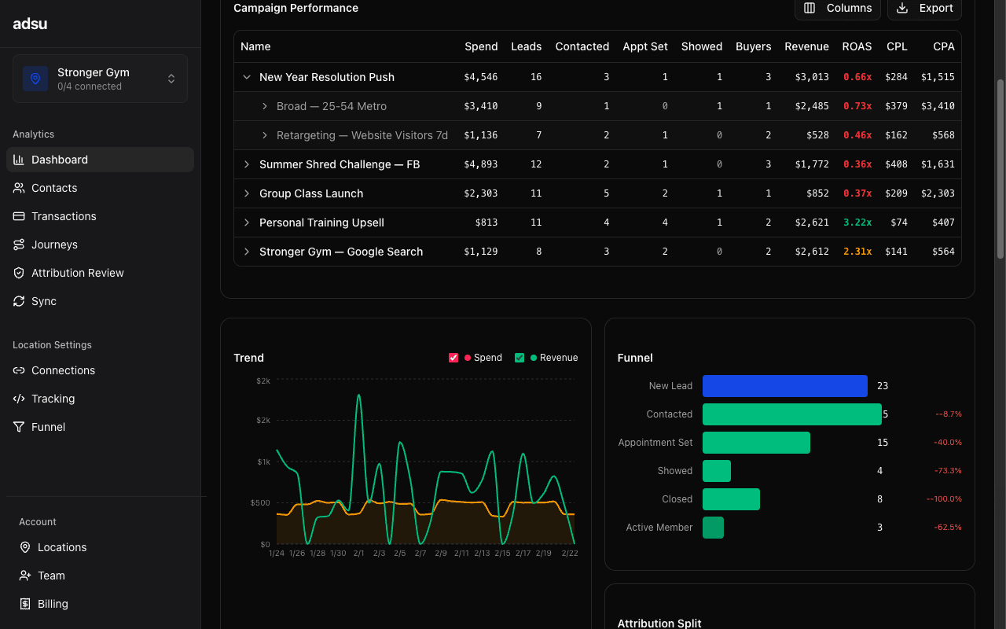
Task: Uncheck the Revenue checkbox in the Trend legend
Action: tap(520, 357)
